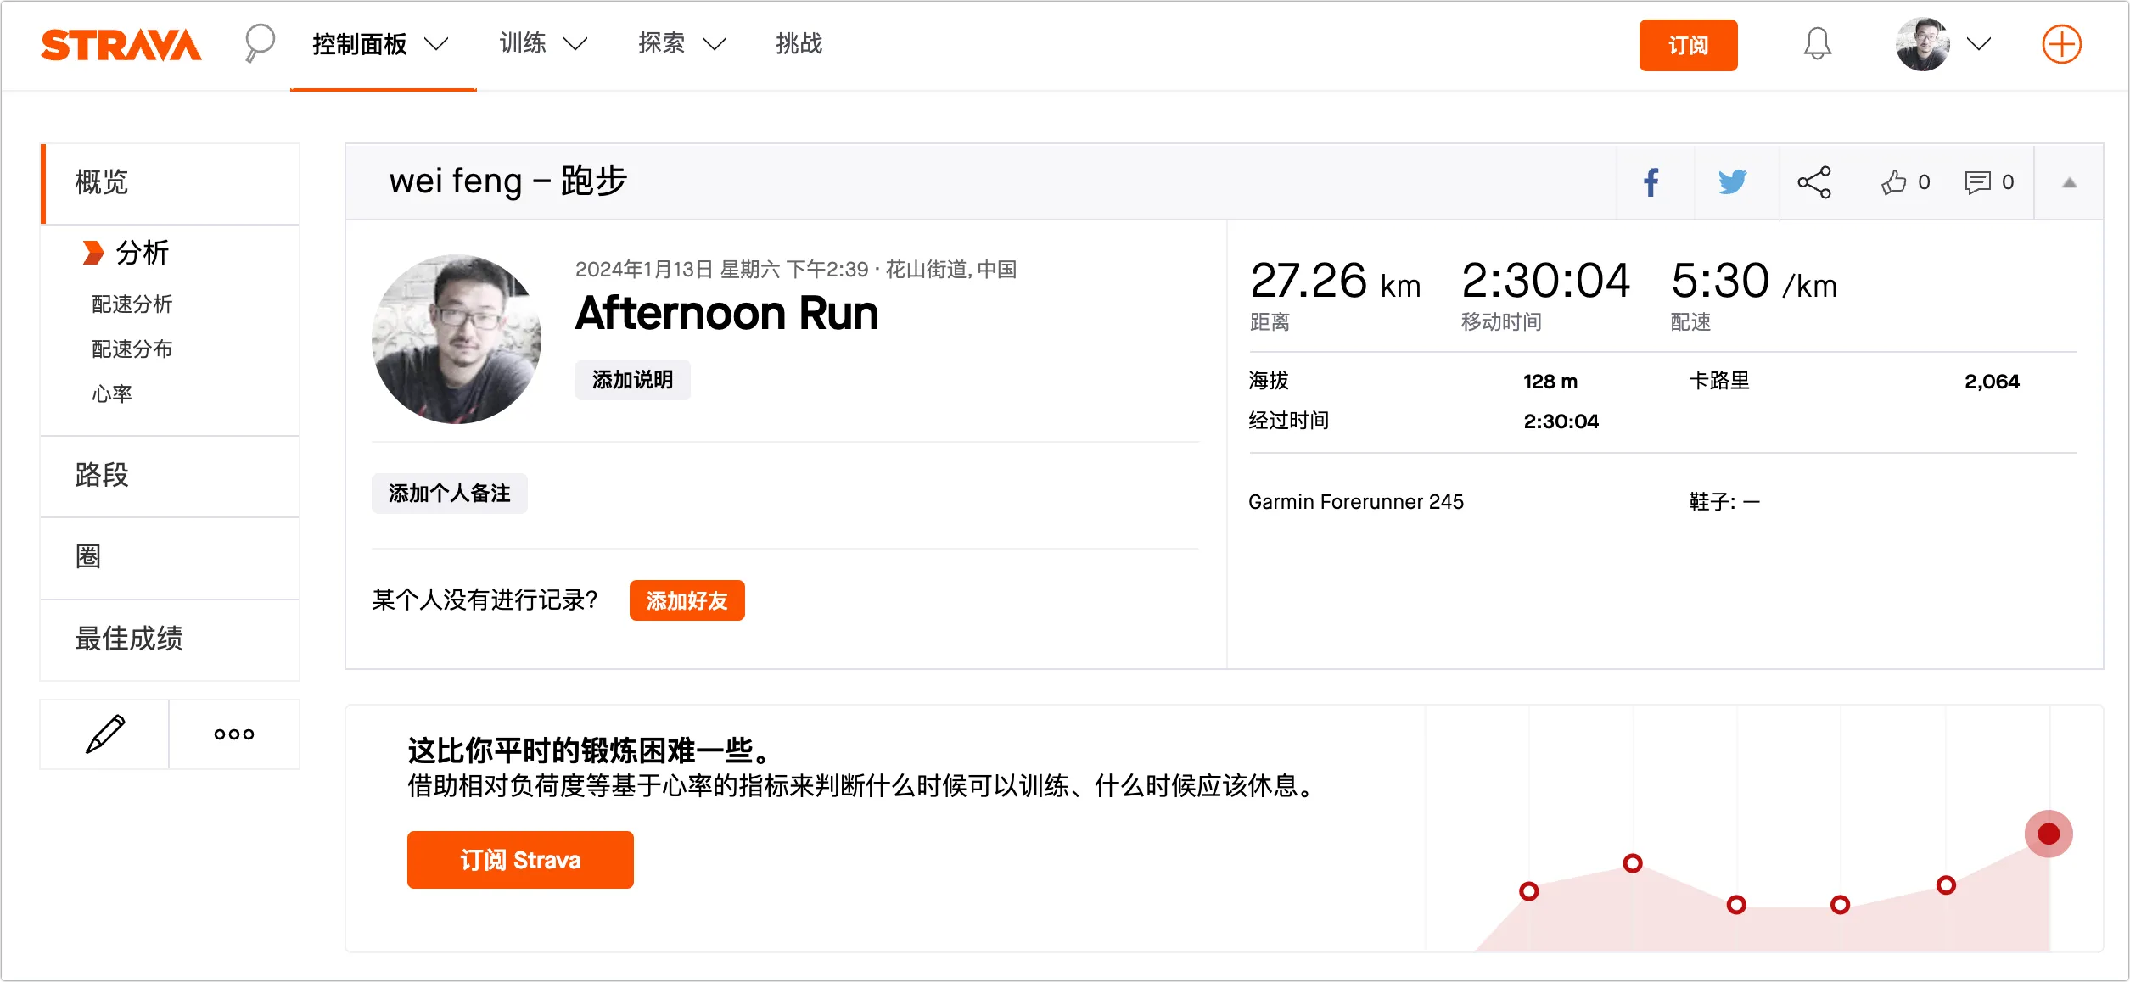
Task: Share activity on Twitter
Action: [x=1732, y=182]
